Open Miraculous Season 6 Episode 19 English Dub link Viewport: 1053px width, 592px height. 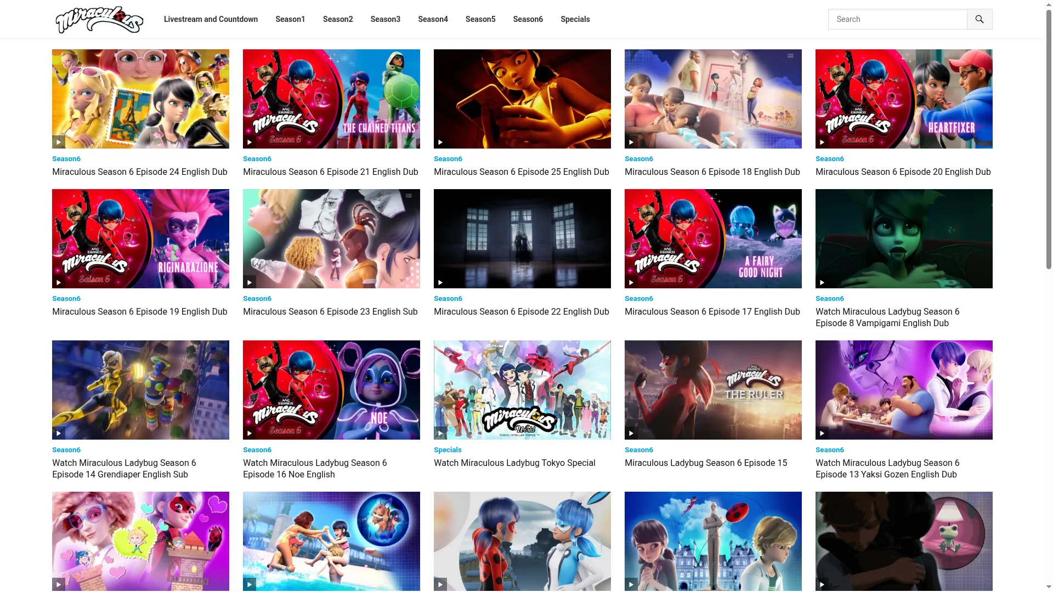(140, 312)
